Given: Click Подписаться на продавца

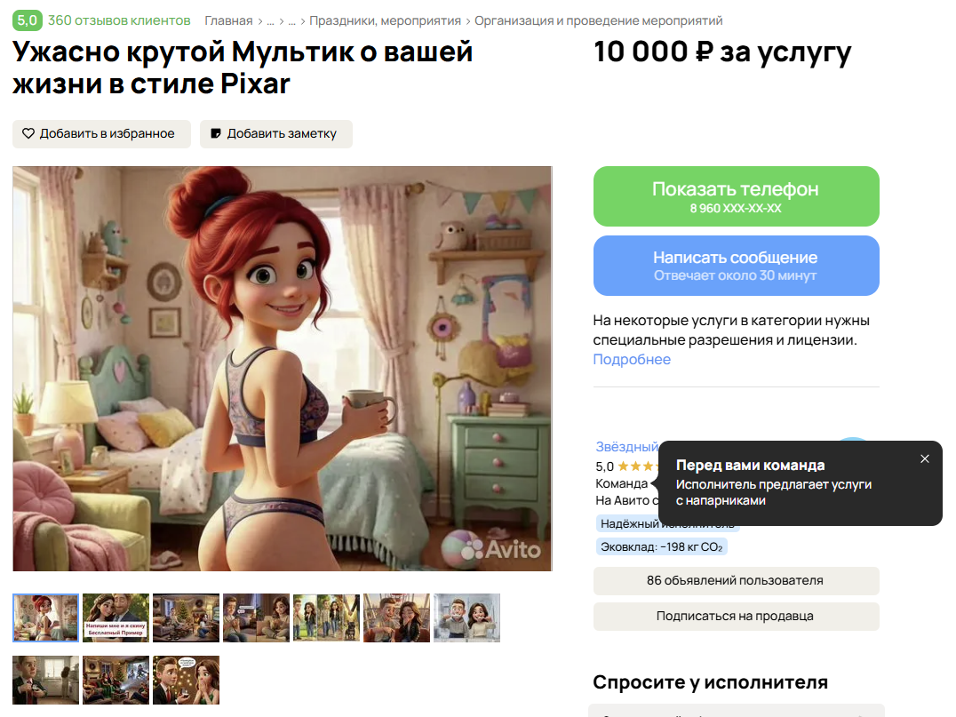Looking at the screenshot, I should point(736,617).
